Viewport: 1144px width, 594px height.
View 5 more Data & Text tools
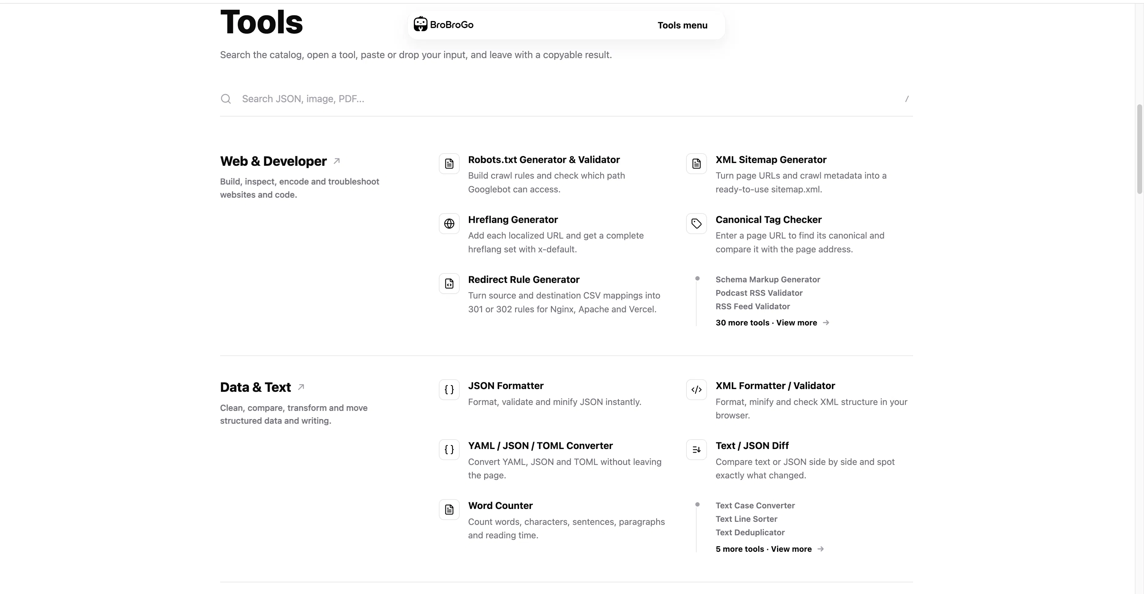coord(770,549)
